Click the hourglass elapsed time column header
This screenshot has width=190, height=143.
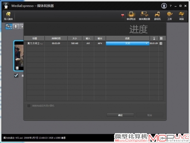[154, 38]
